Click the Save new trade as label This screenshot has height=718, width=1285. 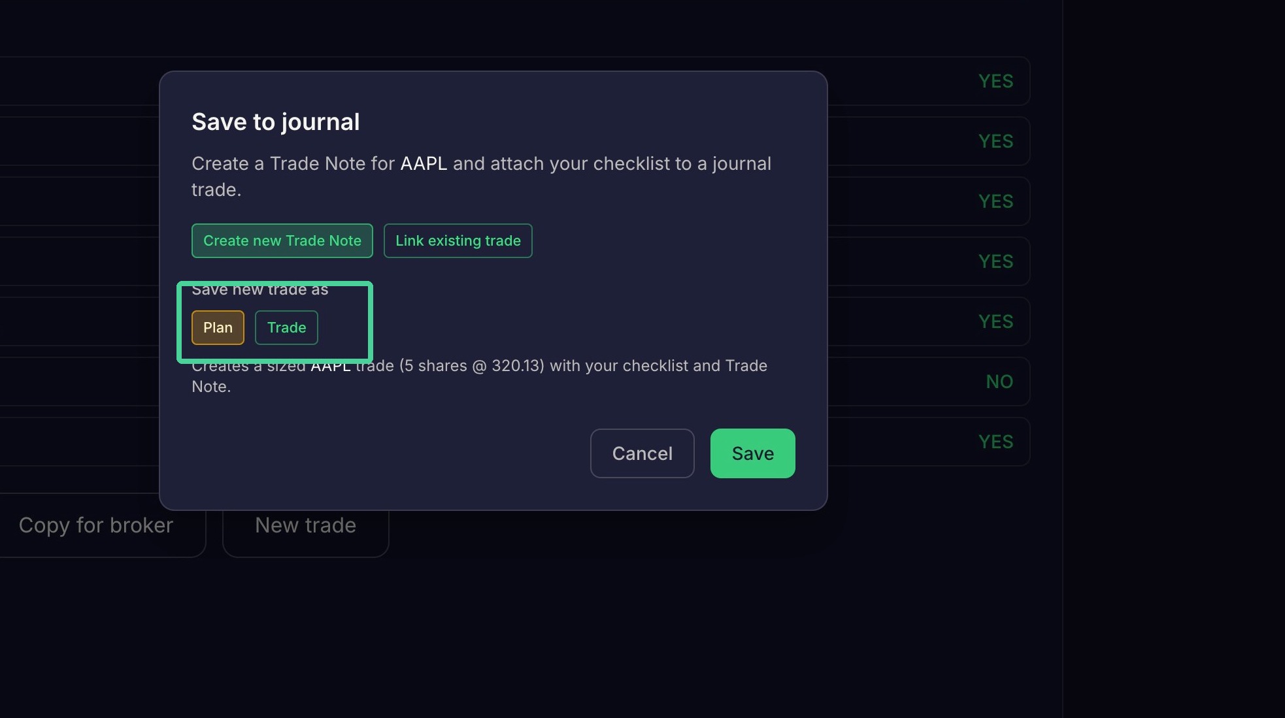[259, 289]
